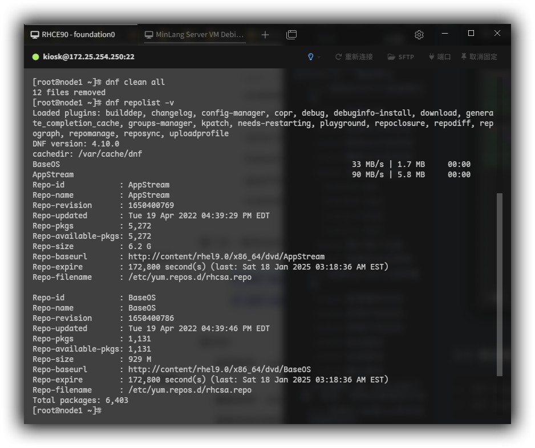
Task: Click the kiosk@172.25.254.250:22 host label
Action: [x=88, y=57]
